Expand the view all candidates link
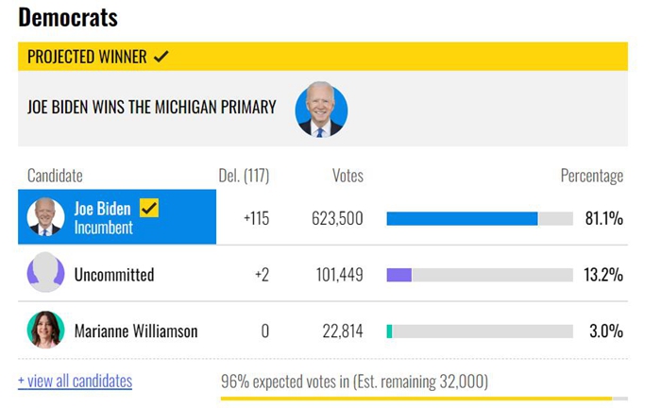Image resolution: width=661 pixels, height=408 pixels. click(75, 382)
